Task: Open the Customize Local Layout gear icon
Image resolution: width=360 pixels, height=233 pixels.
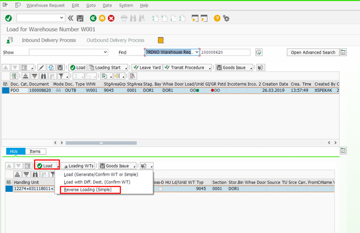Action: (x=226, y=18)
